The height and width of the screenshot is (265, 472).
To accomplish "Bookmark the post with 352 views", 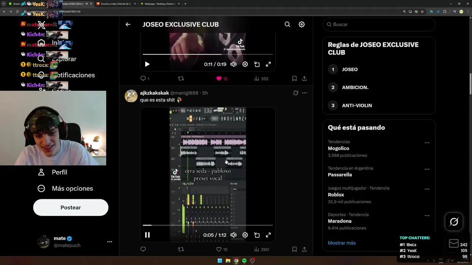I will tap(294, 78).
